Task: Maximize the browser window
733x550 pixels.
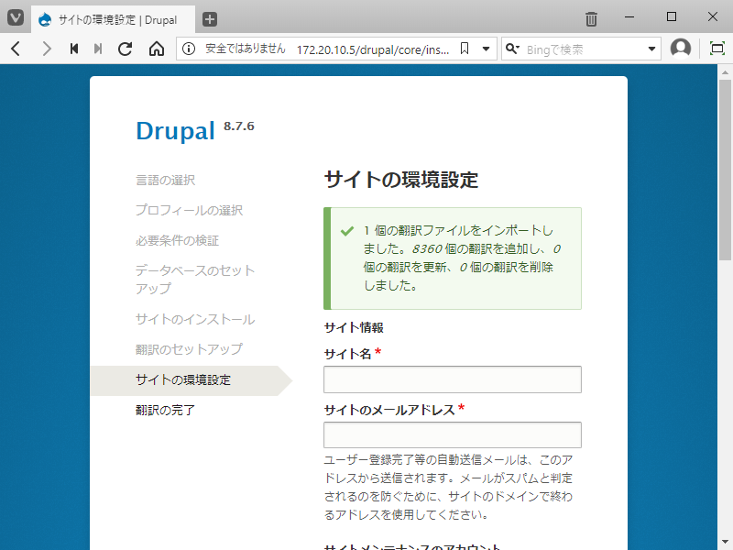Action: [672, 17]
